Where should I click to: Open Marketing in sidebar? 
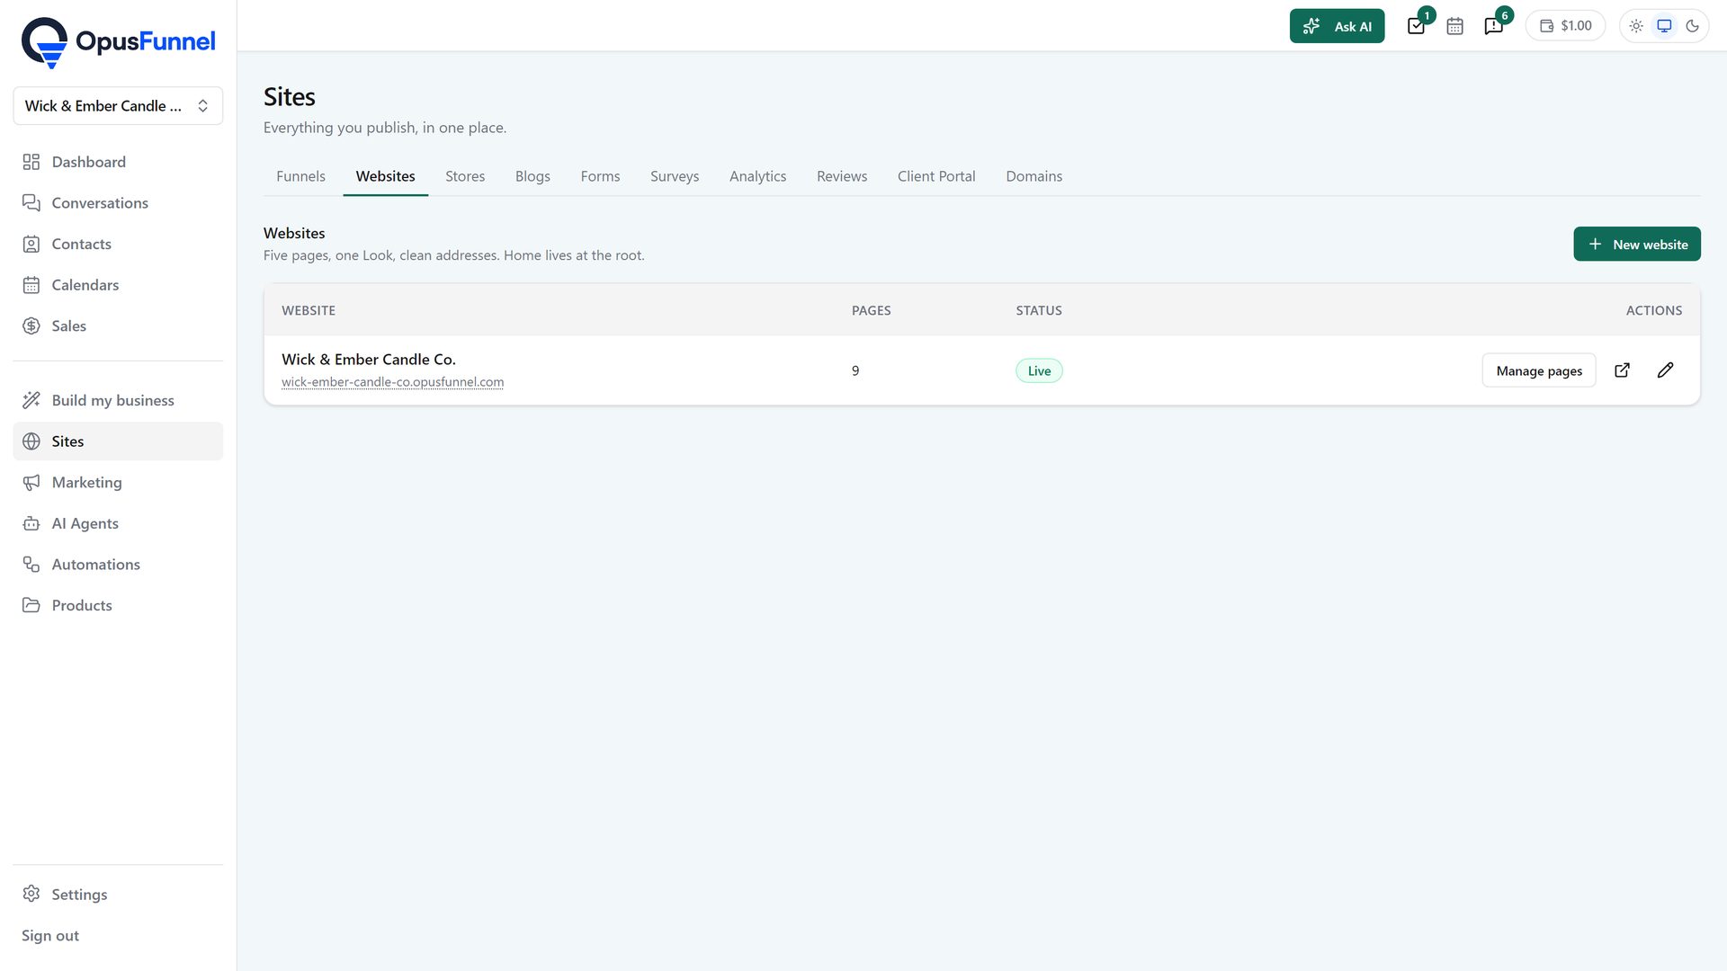[118, 483]
